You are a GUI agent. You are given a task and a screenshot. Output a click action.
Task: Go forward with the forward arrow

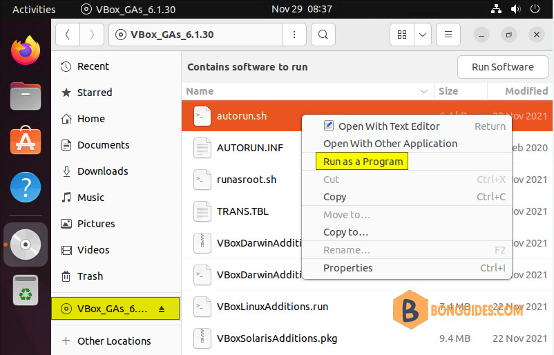click(92, 35)
